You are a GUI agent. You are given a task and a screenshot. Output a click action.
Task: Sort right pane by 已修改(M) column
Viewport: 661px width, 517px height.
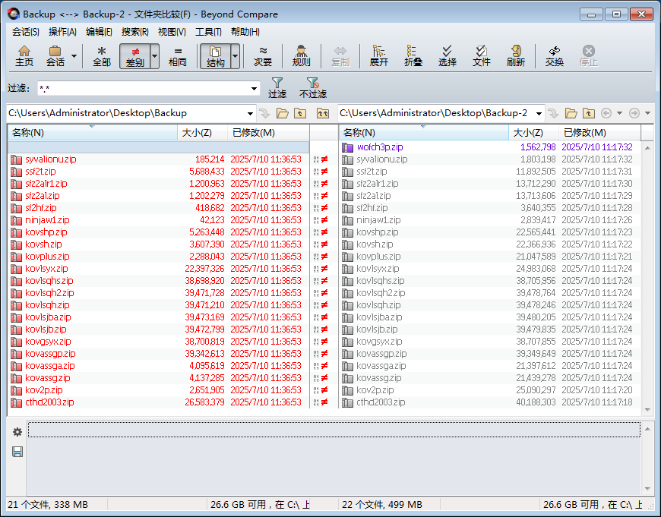pyautogui.click(x=599, y=133)
